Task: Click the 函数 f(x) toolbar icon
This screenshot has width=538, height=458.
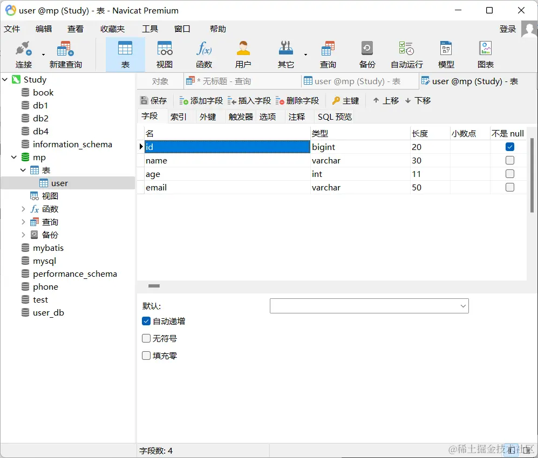Action: (204, 49)
